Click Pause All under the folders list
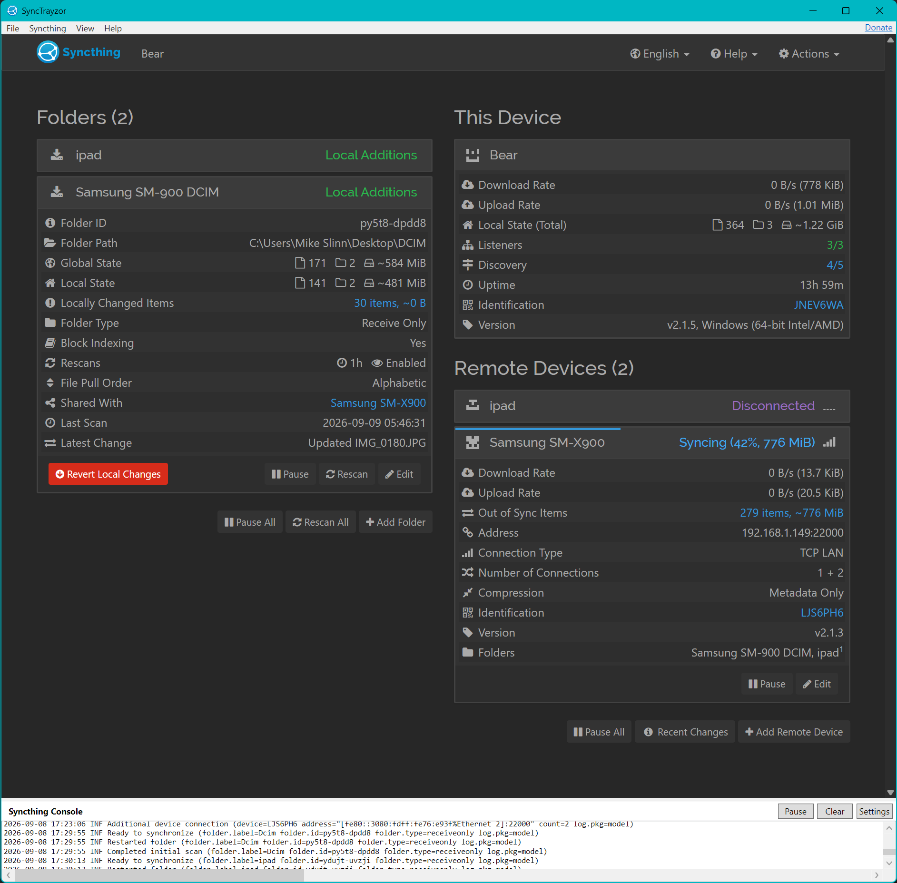This screenshot has height=883, width=897. pyautogui.click(x=250, y=522)
